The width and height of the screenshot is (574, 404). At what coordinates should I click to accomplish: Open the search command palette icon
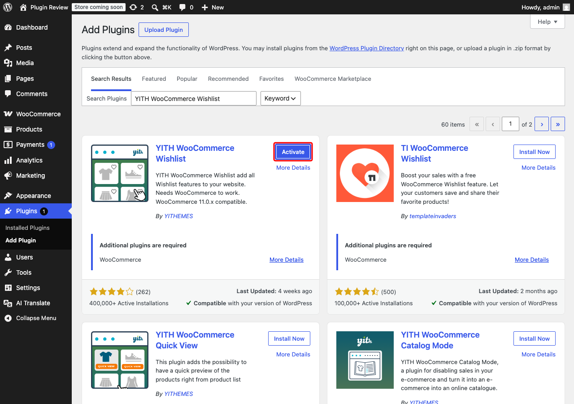155,7
